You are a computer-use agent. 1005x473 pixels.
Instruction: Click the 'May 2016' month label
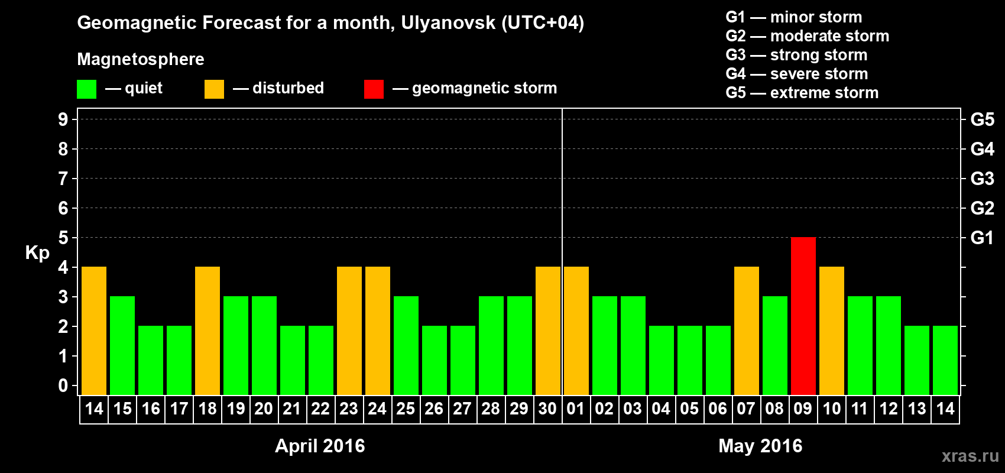coord(760,446)
